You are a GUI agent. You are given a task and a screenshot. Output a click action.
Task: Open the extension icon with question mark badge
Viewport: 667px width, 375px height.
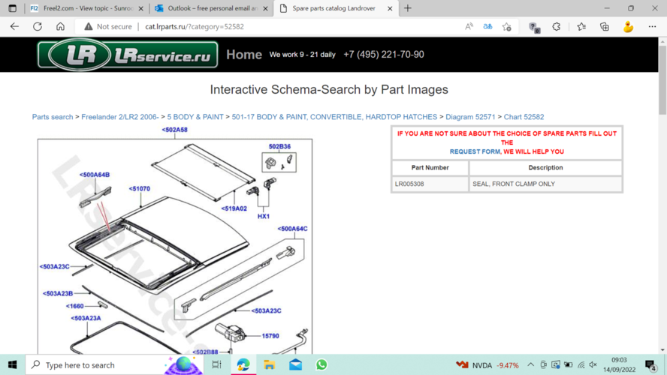(534, 27)
